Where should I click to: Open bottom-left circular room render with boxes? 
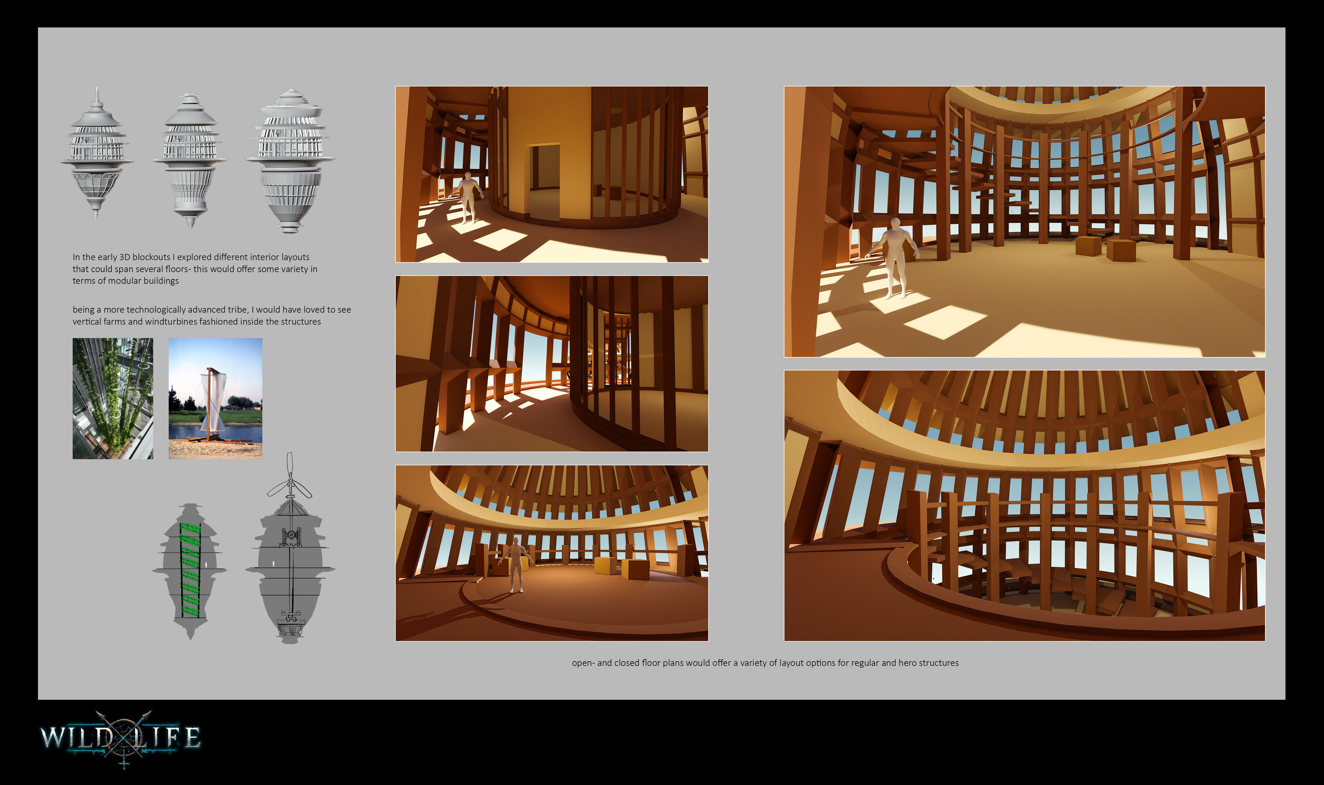coord(551,553)
